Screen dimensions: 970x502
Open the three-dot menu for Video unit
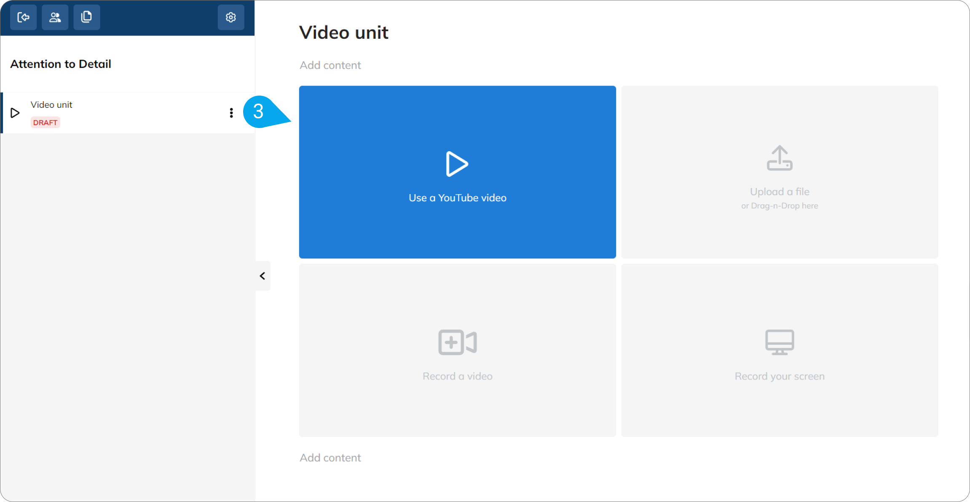(x=231, y=113)
